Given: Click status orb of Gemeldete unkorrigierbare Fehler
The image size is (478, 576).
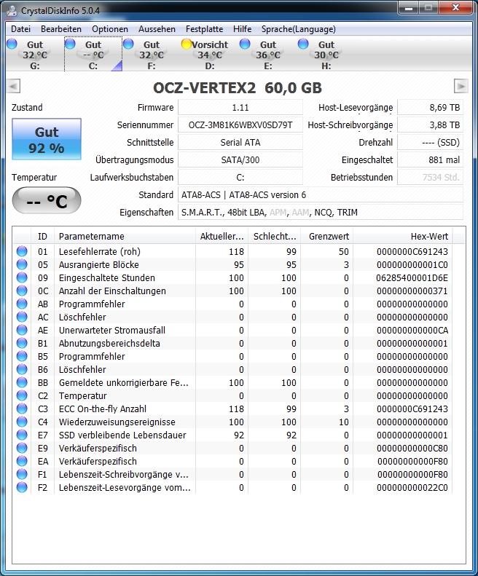Looking at the screenshot, I should click(22, 382).
